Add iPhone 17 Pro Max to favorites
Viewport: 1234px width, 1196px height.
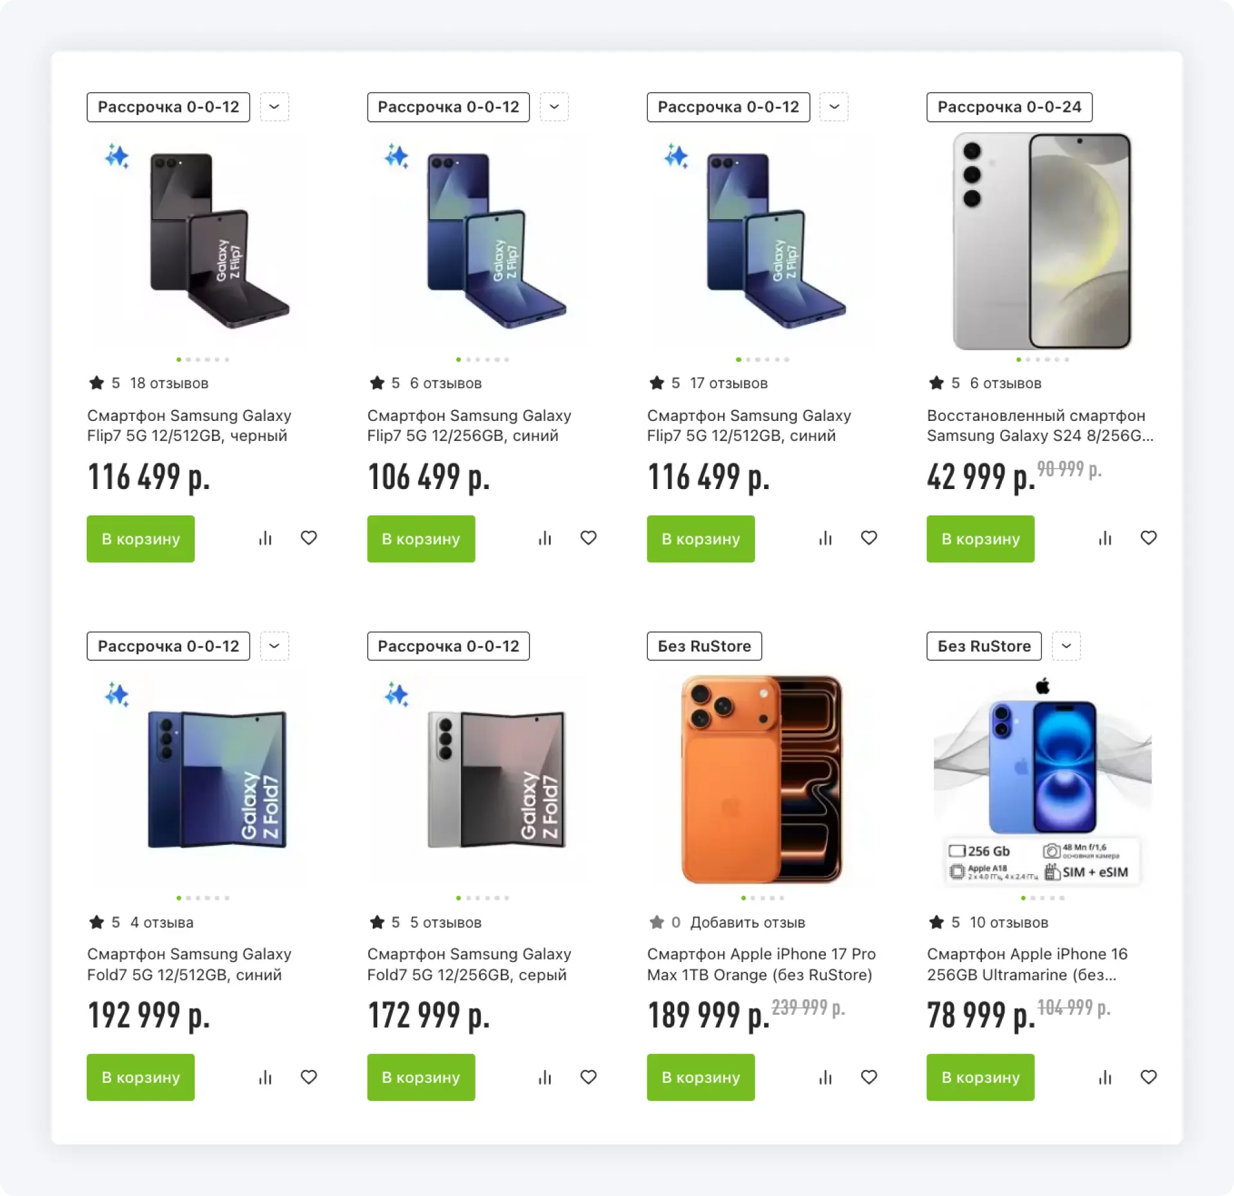click(869, 1077)
